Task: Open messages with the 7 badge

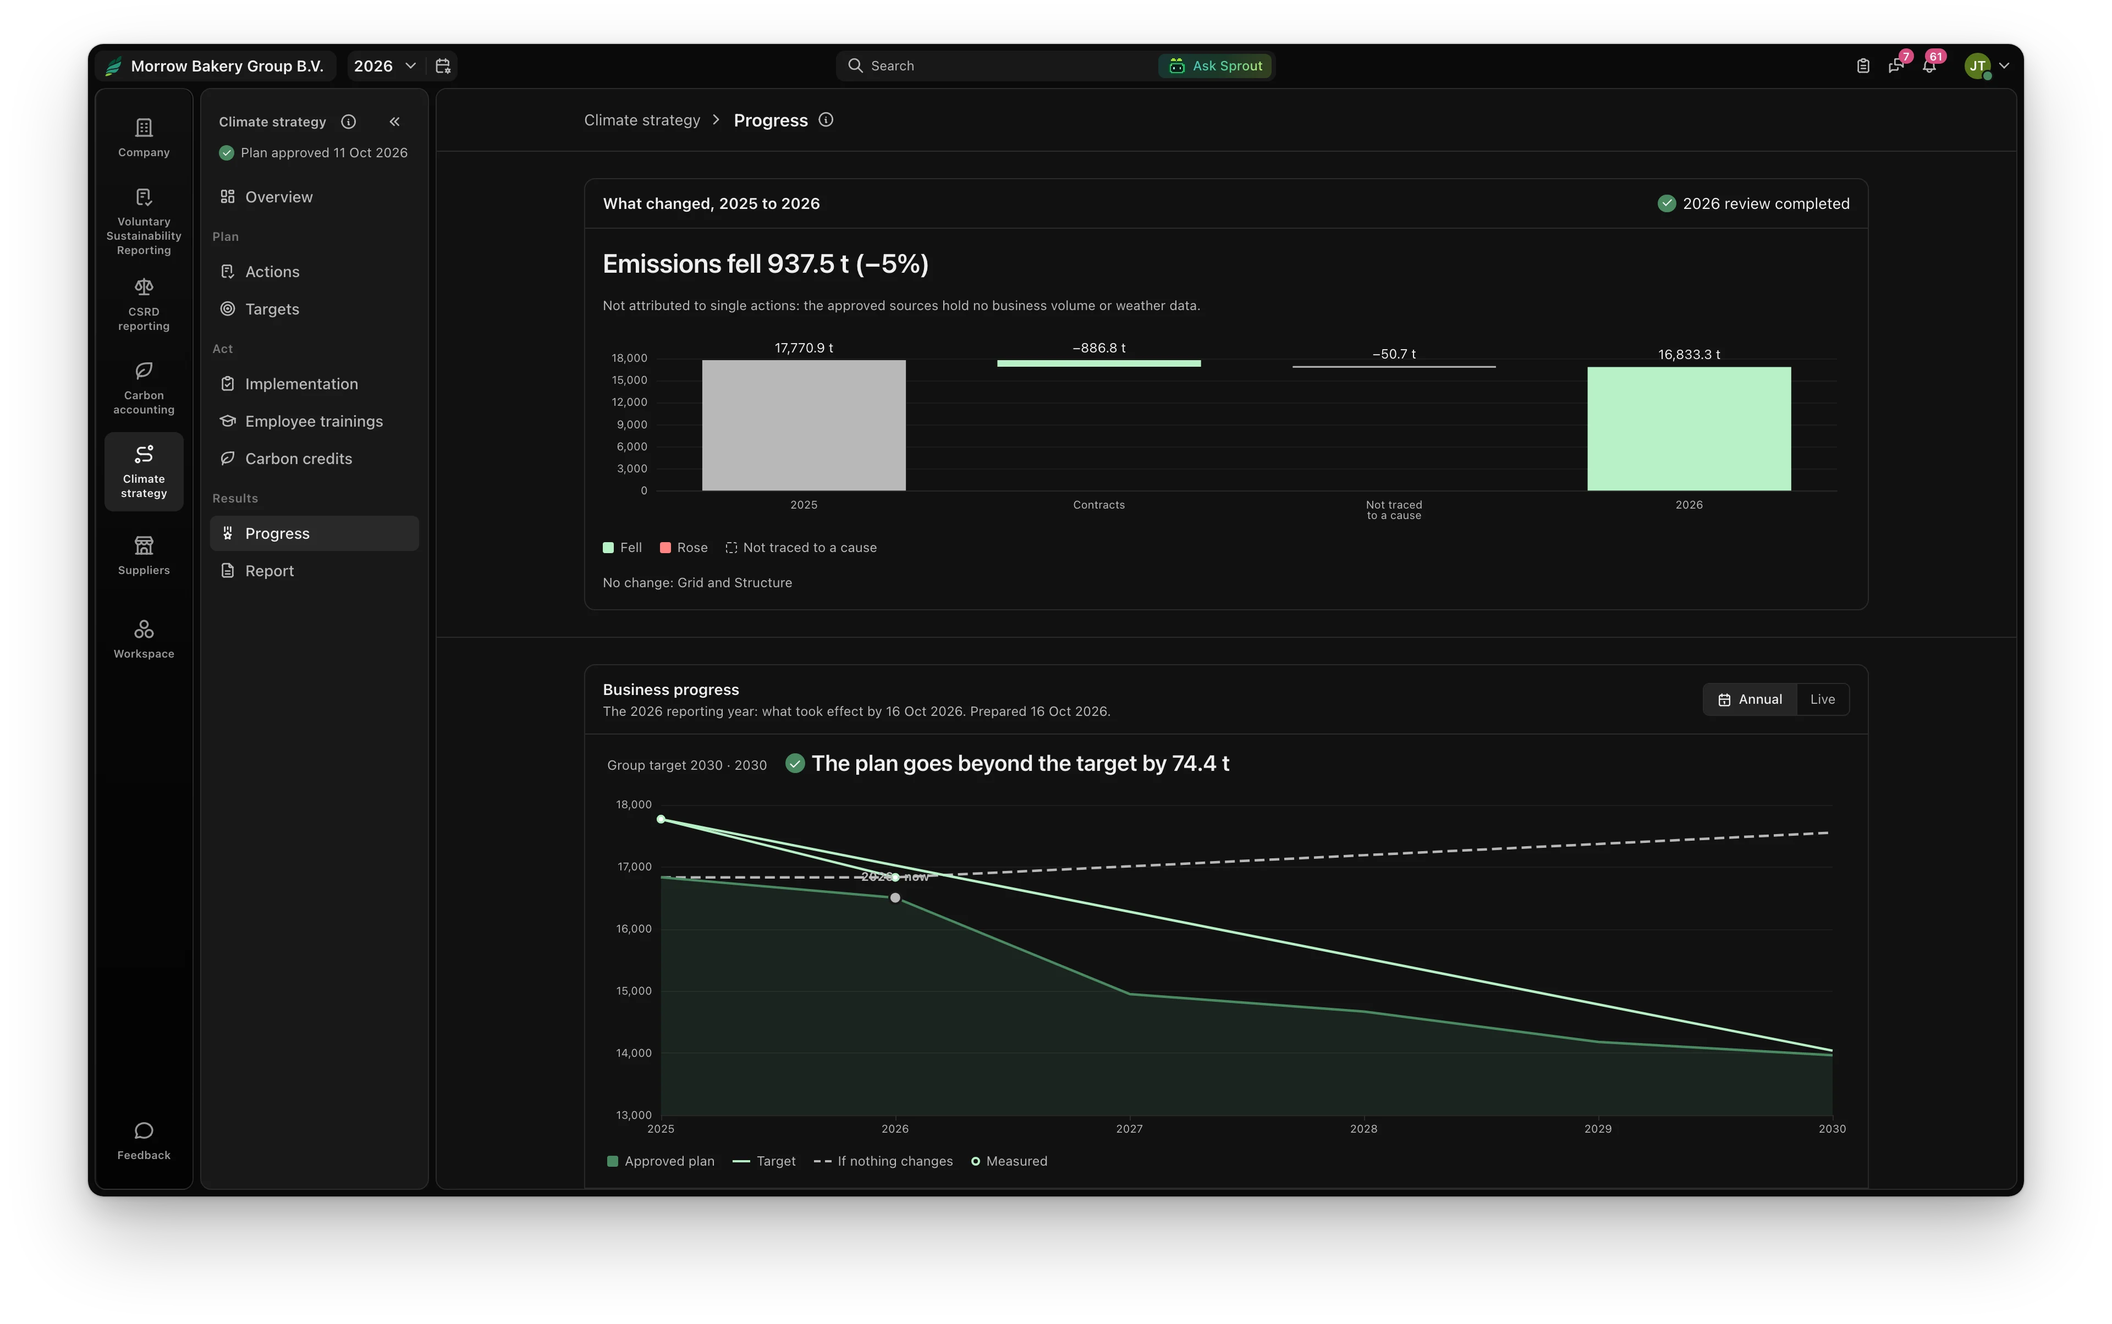Action: (x=1896, y=65)
